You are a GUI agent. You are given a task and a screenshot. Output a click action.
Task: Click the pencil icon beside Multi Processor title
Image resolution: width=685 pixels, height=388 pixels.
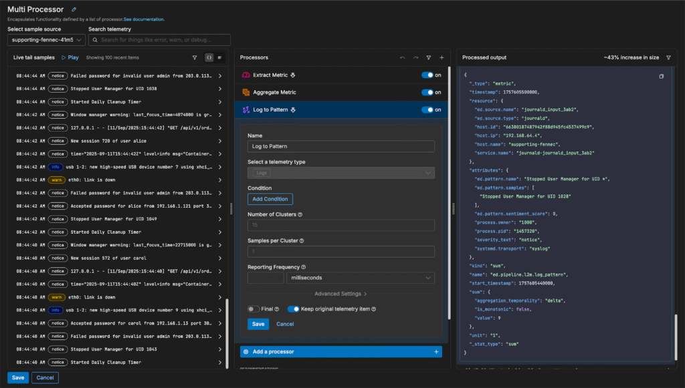[74, 9]
